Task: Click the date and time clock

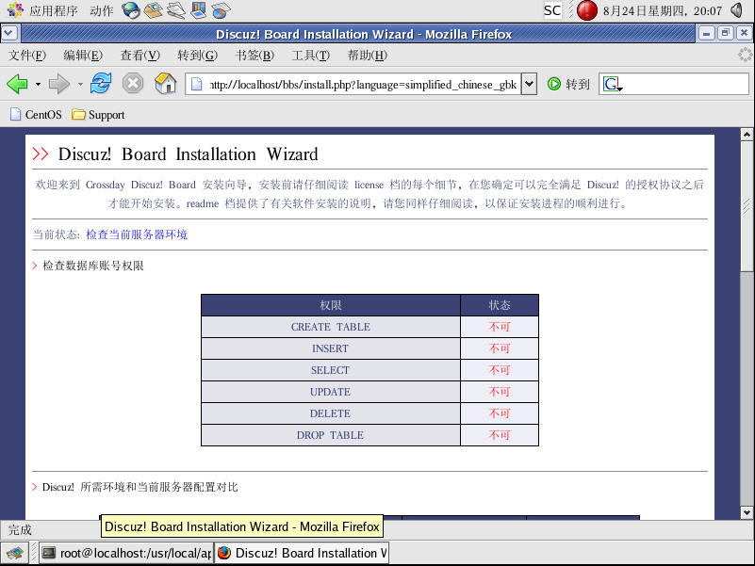Action: (x=663, y=10)
